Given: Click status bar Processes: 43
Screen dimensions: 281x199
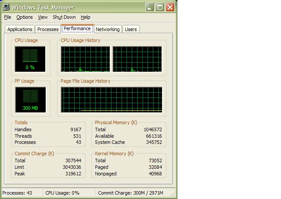Looking at the screenshot, I should click(17, 193).
